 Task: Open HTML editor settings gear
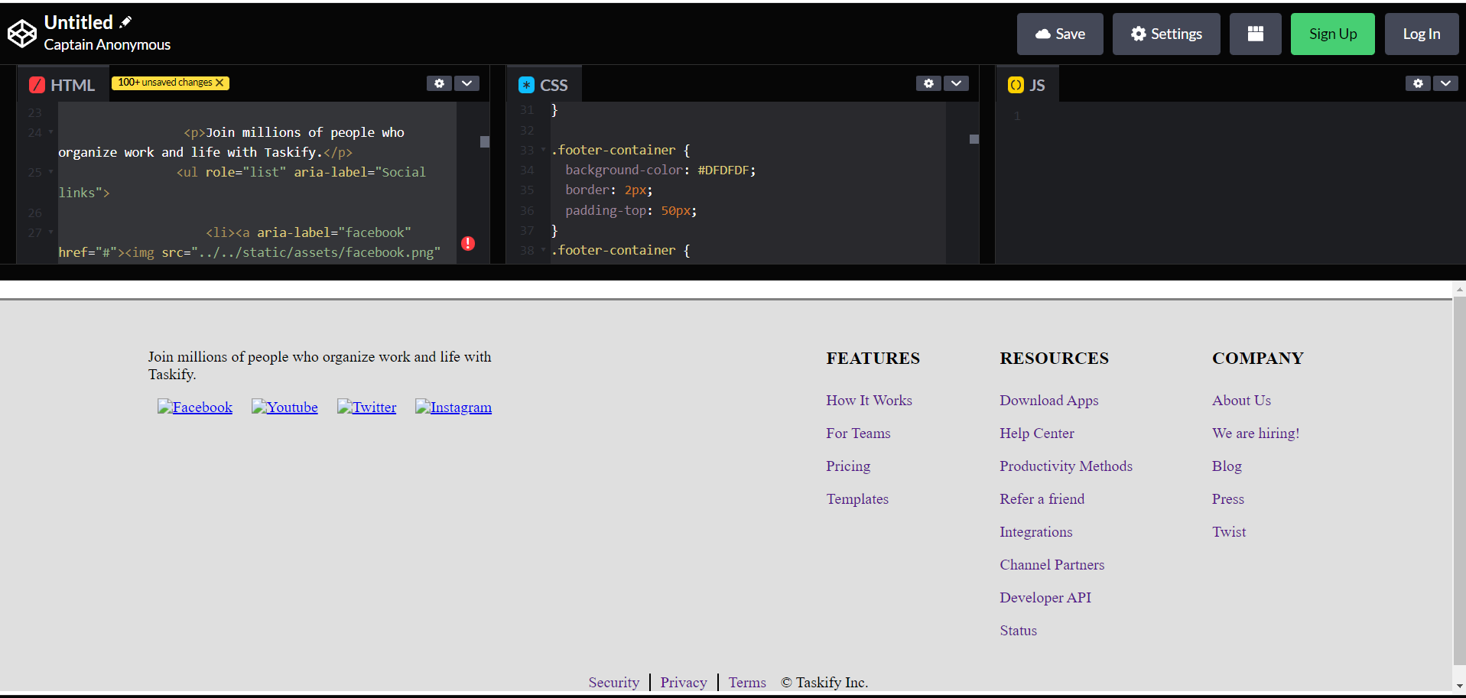(x=439, y=83)
